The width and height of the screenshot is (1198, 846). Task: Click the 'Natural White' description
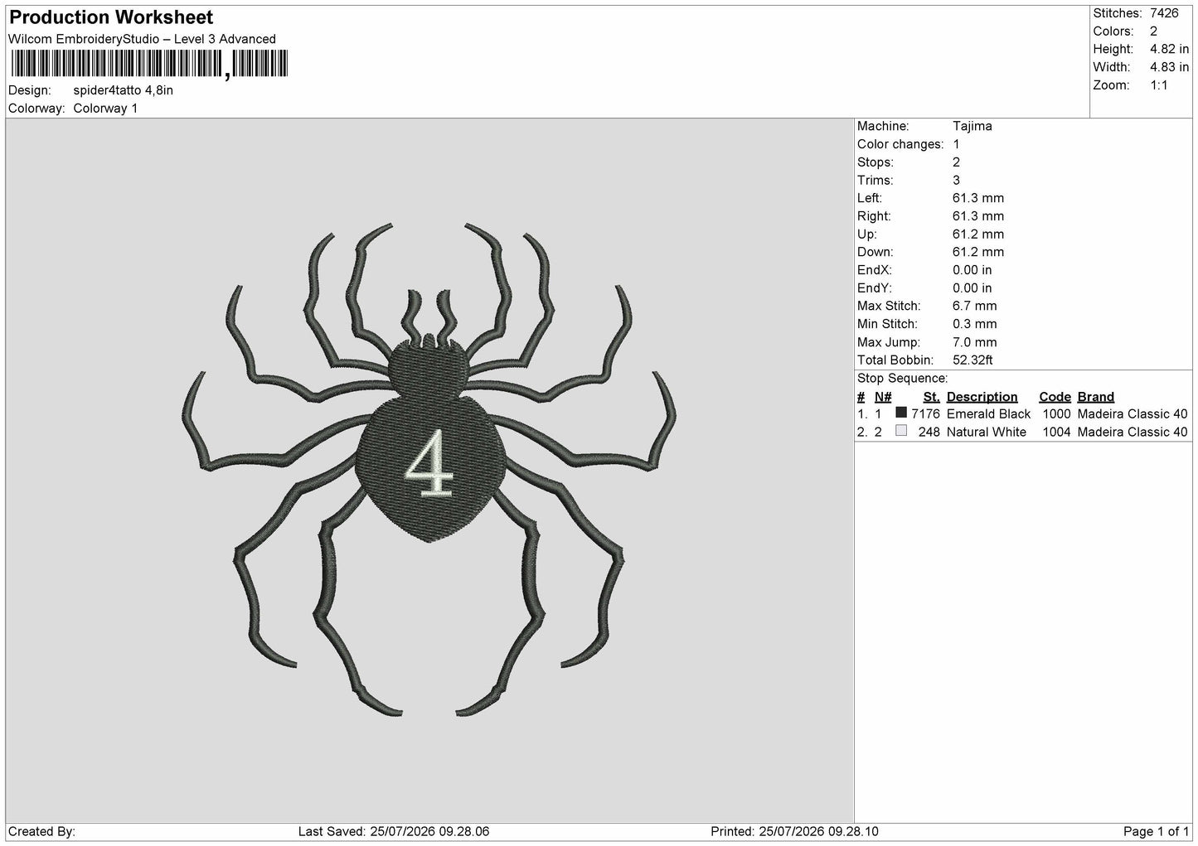click(986, 433)
